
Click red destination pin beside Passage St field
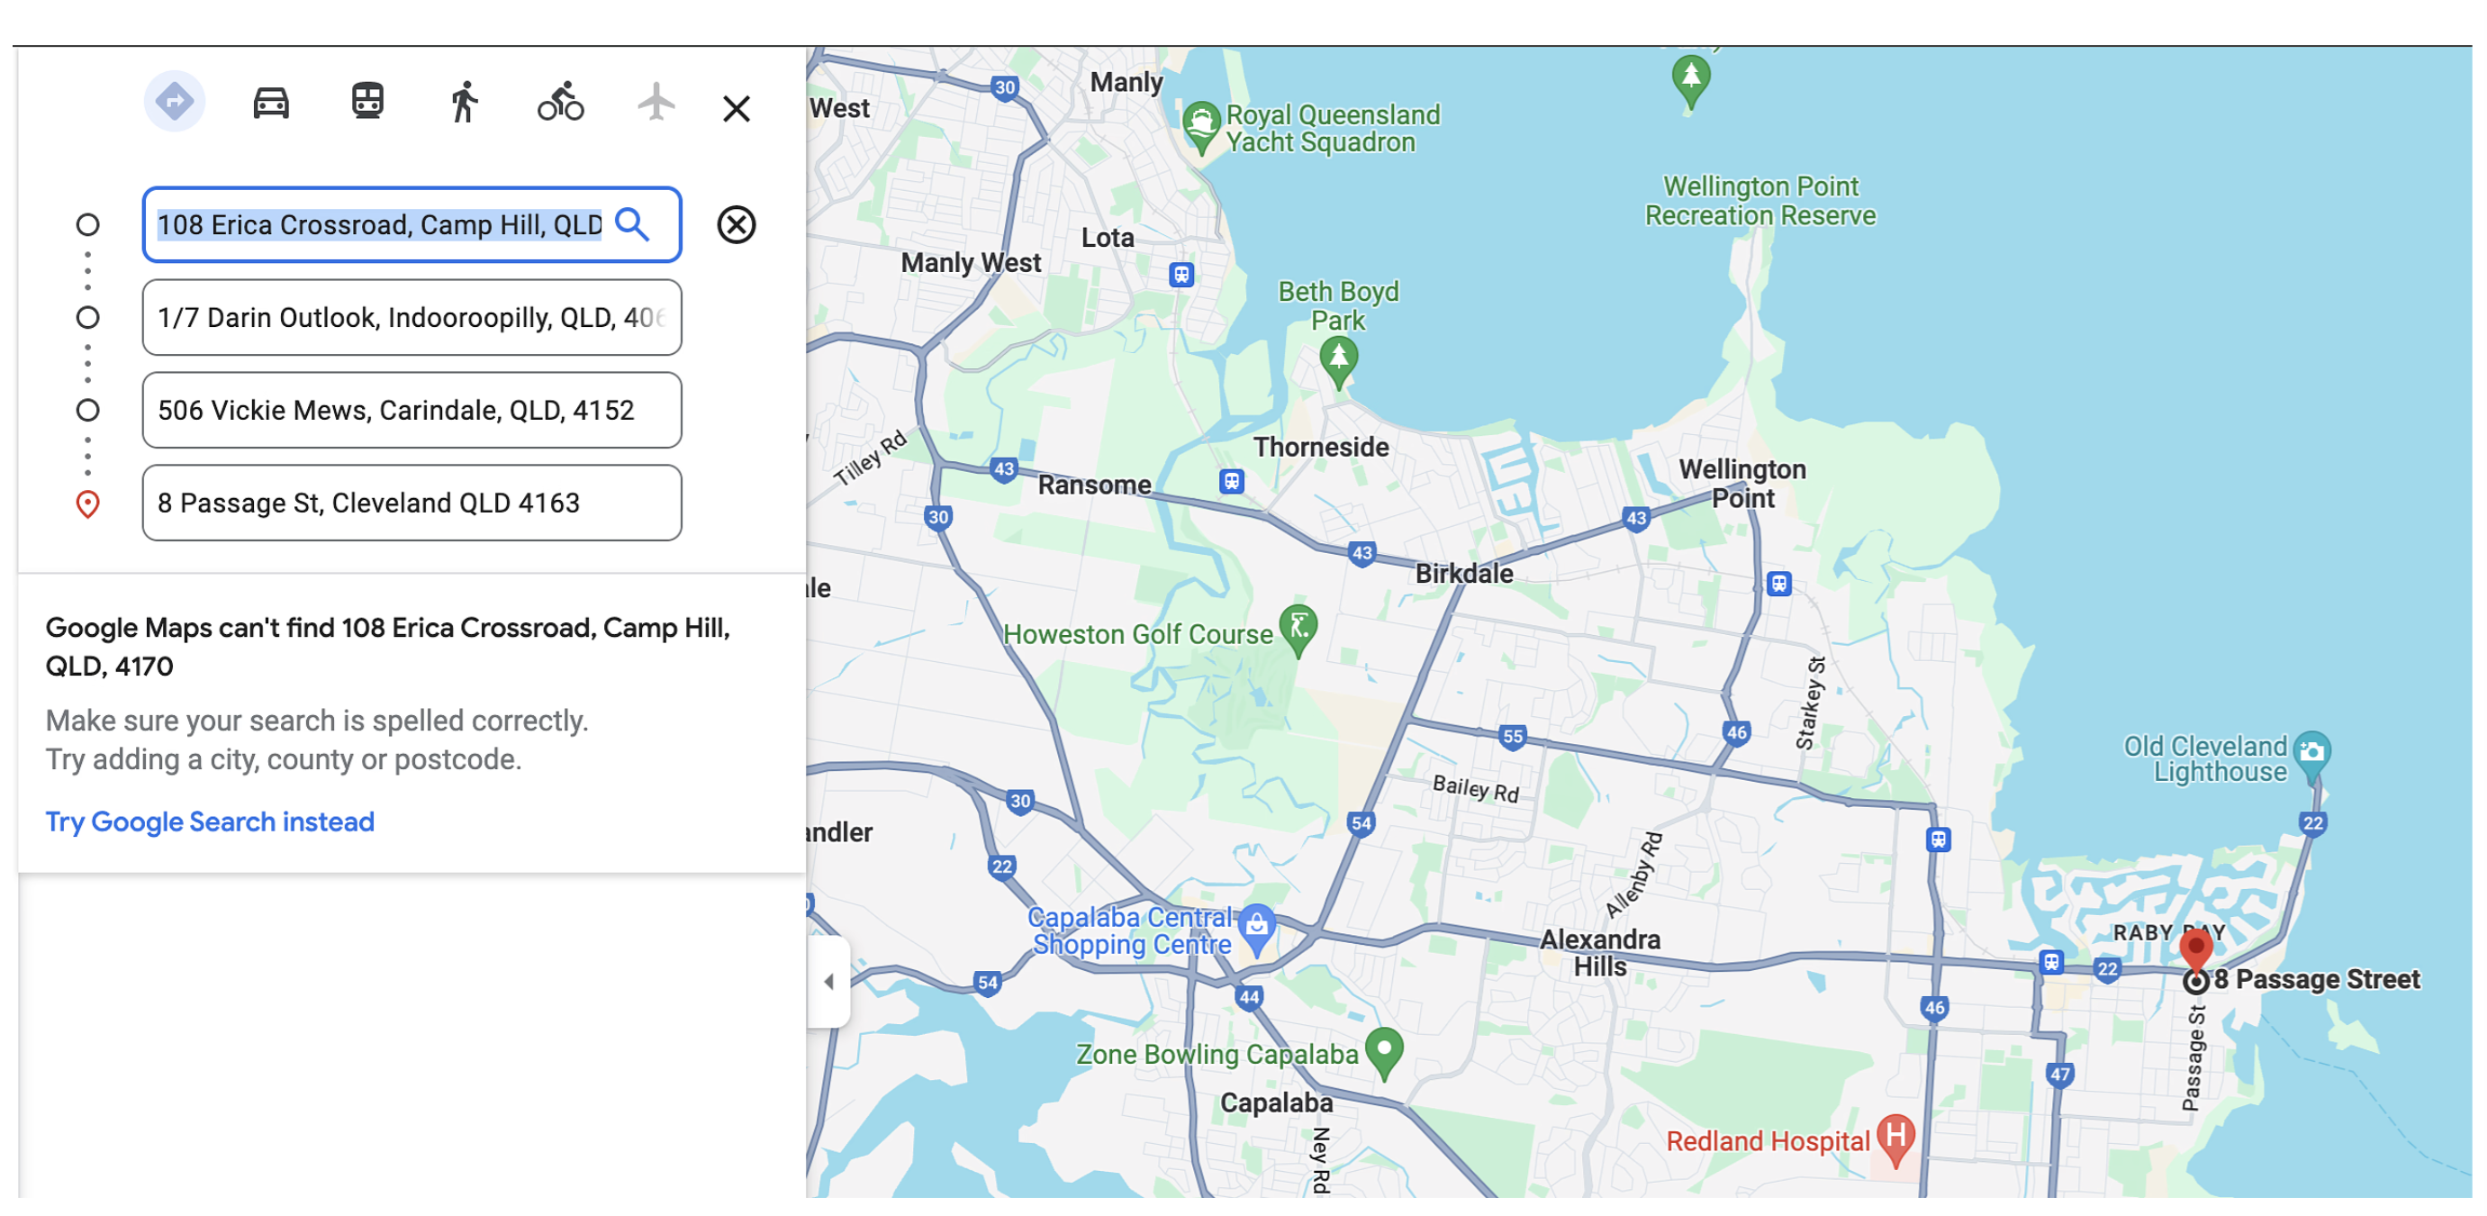(x=86, y=504)
